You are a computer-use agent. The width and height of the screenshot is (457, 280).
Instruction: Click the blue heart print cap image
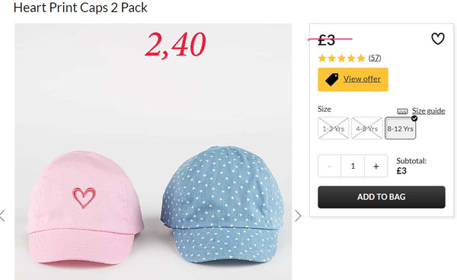(x=222, y=205)
